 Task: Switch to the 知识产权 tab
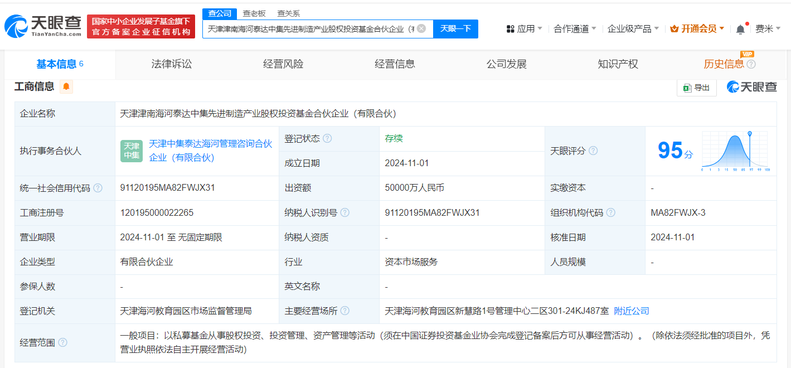pos(618,64)
